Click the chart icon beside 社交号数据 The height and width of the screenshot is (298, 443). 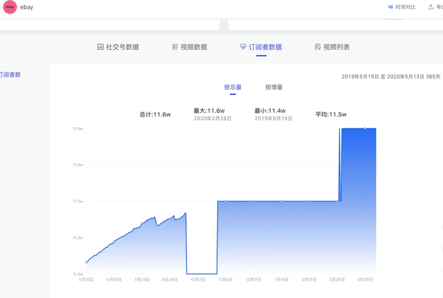(x=100, y=47)
